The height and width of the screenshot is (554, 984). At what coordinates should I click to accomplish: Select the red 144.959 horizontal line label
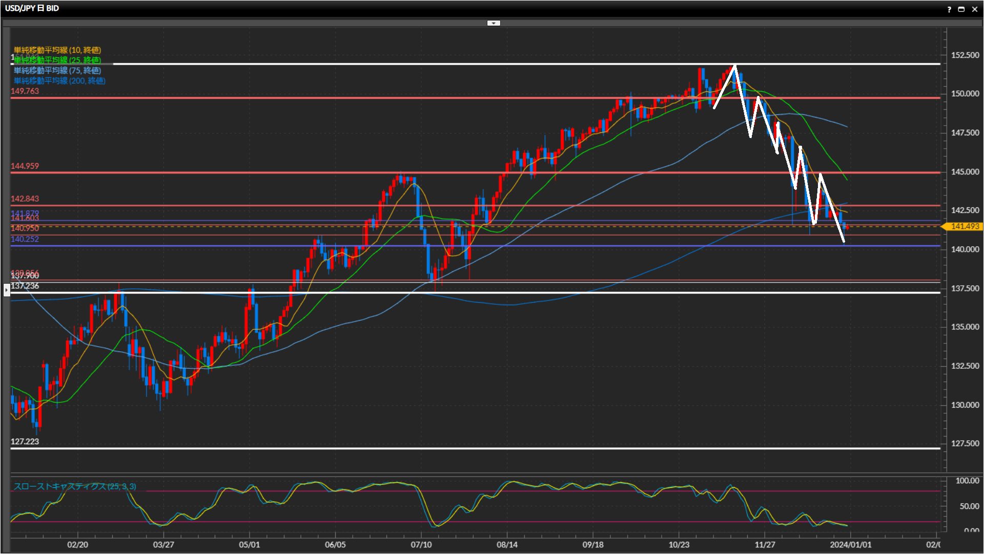(25, 166)
